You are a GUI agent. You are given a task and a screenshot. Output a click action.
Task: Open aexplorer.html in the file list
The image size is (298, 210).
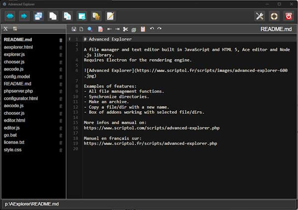tap(18, 47)
